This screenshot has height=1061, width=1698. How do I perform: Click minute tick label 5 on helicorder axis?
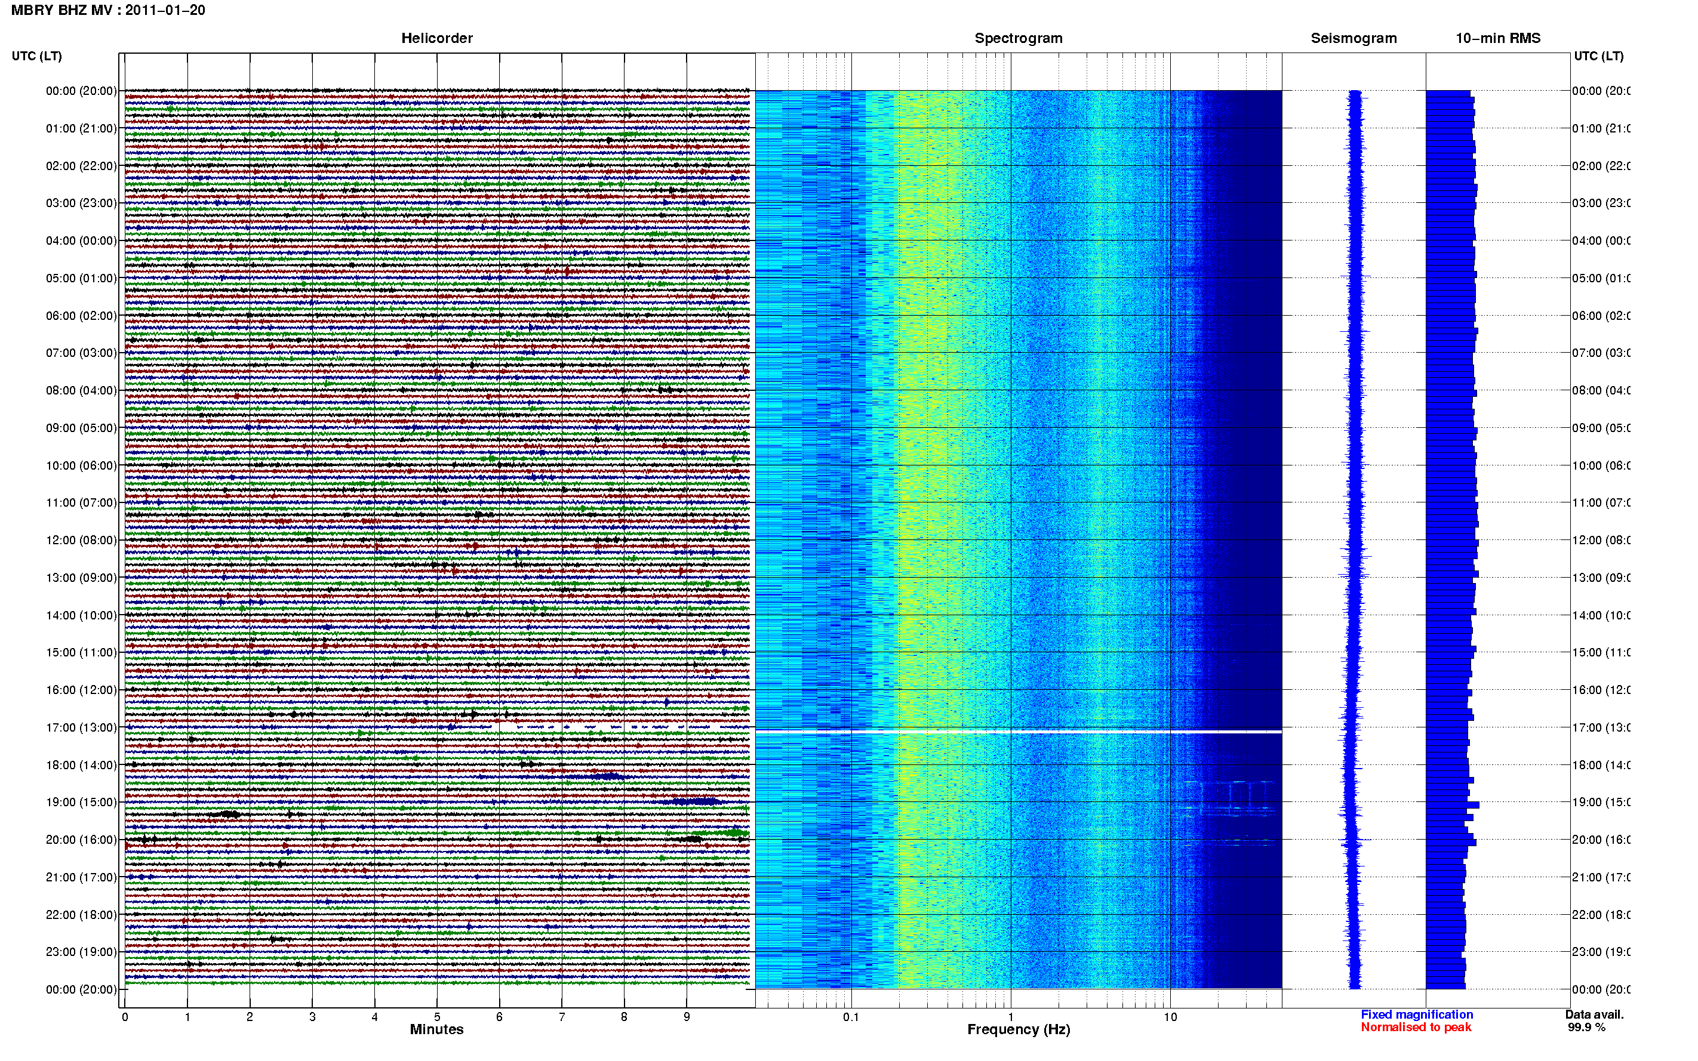tap(436, 1017)
